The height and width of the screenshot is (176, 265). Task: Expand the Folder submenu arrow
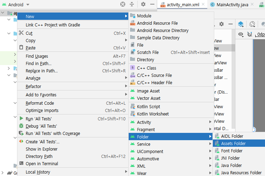[x=210, y=136]
